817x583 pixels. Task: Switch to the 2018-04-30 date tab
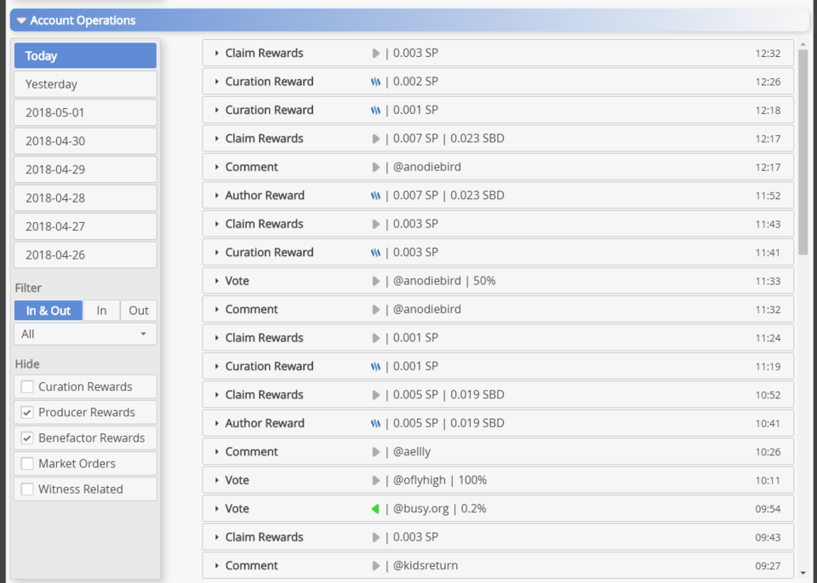coord(85,141)
